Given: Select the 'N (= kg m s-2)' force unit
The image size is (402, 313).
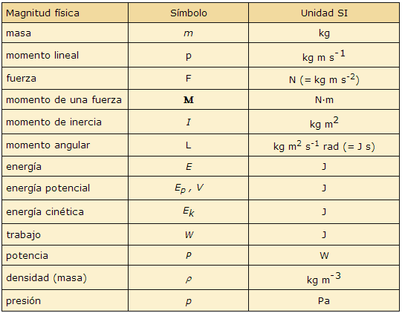Looking at the screenshot, I should [324, 79].
